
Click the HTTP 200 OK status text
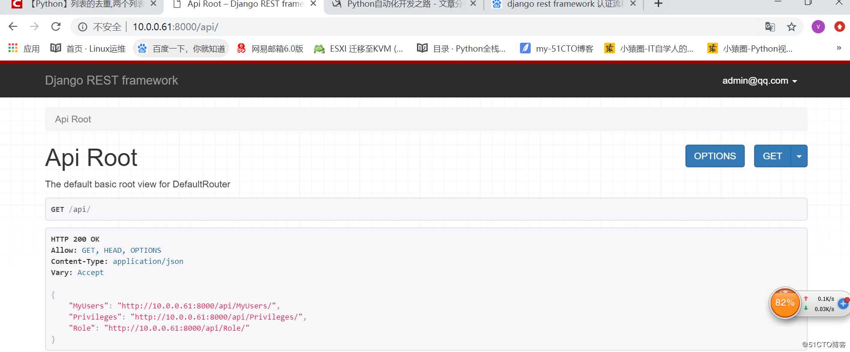click(x=75, y=239)
